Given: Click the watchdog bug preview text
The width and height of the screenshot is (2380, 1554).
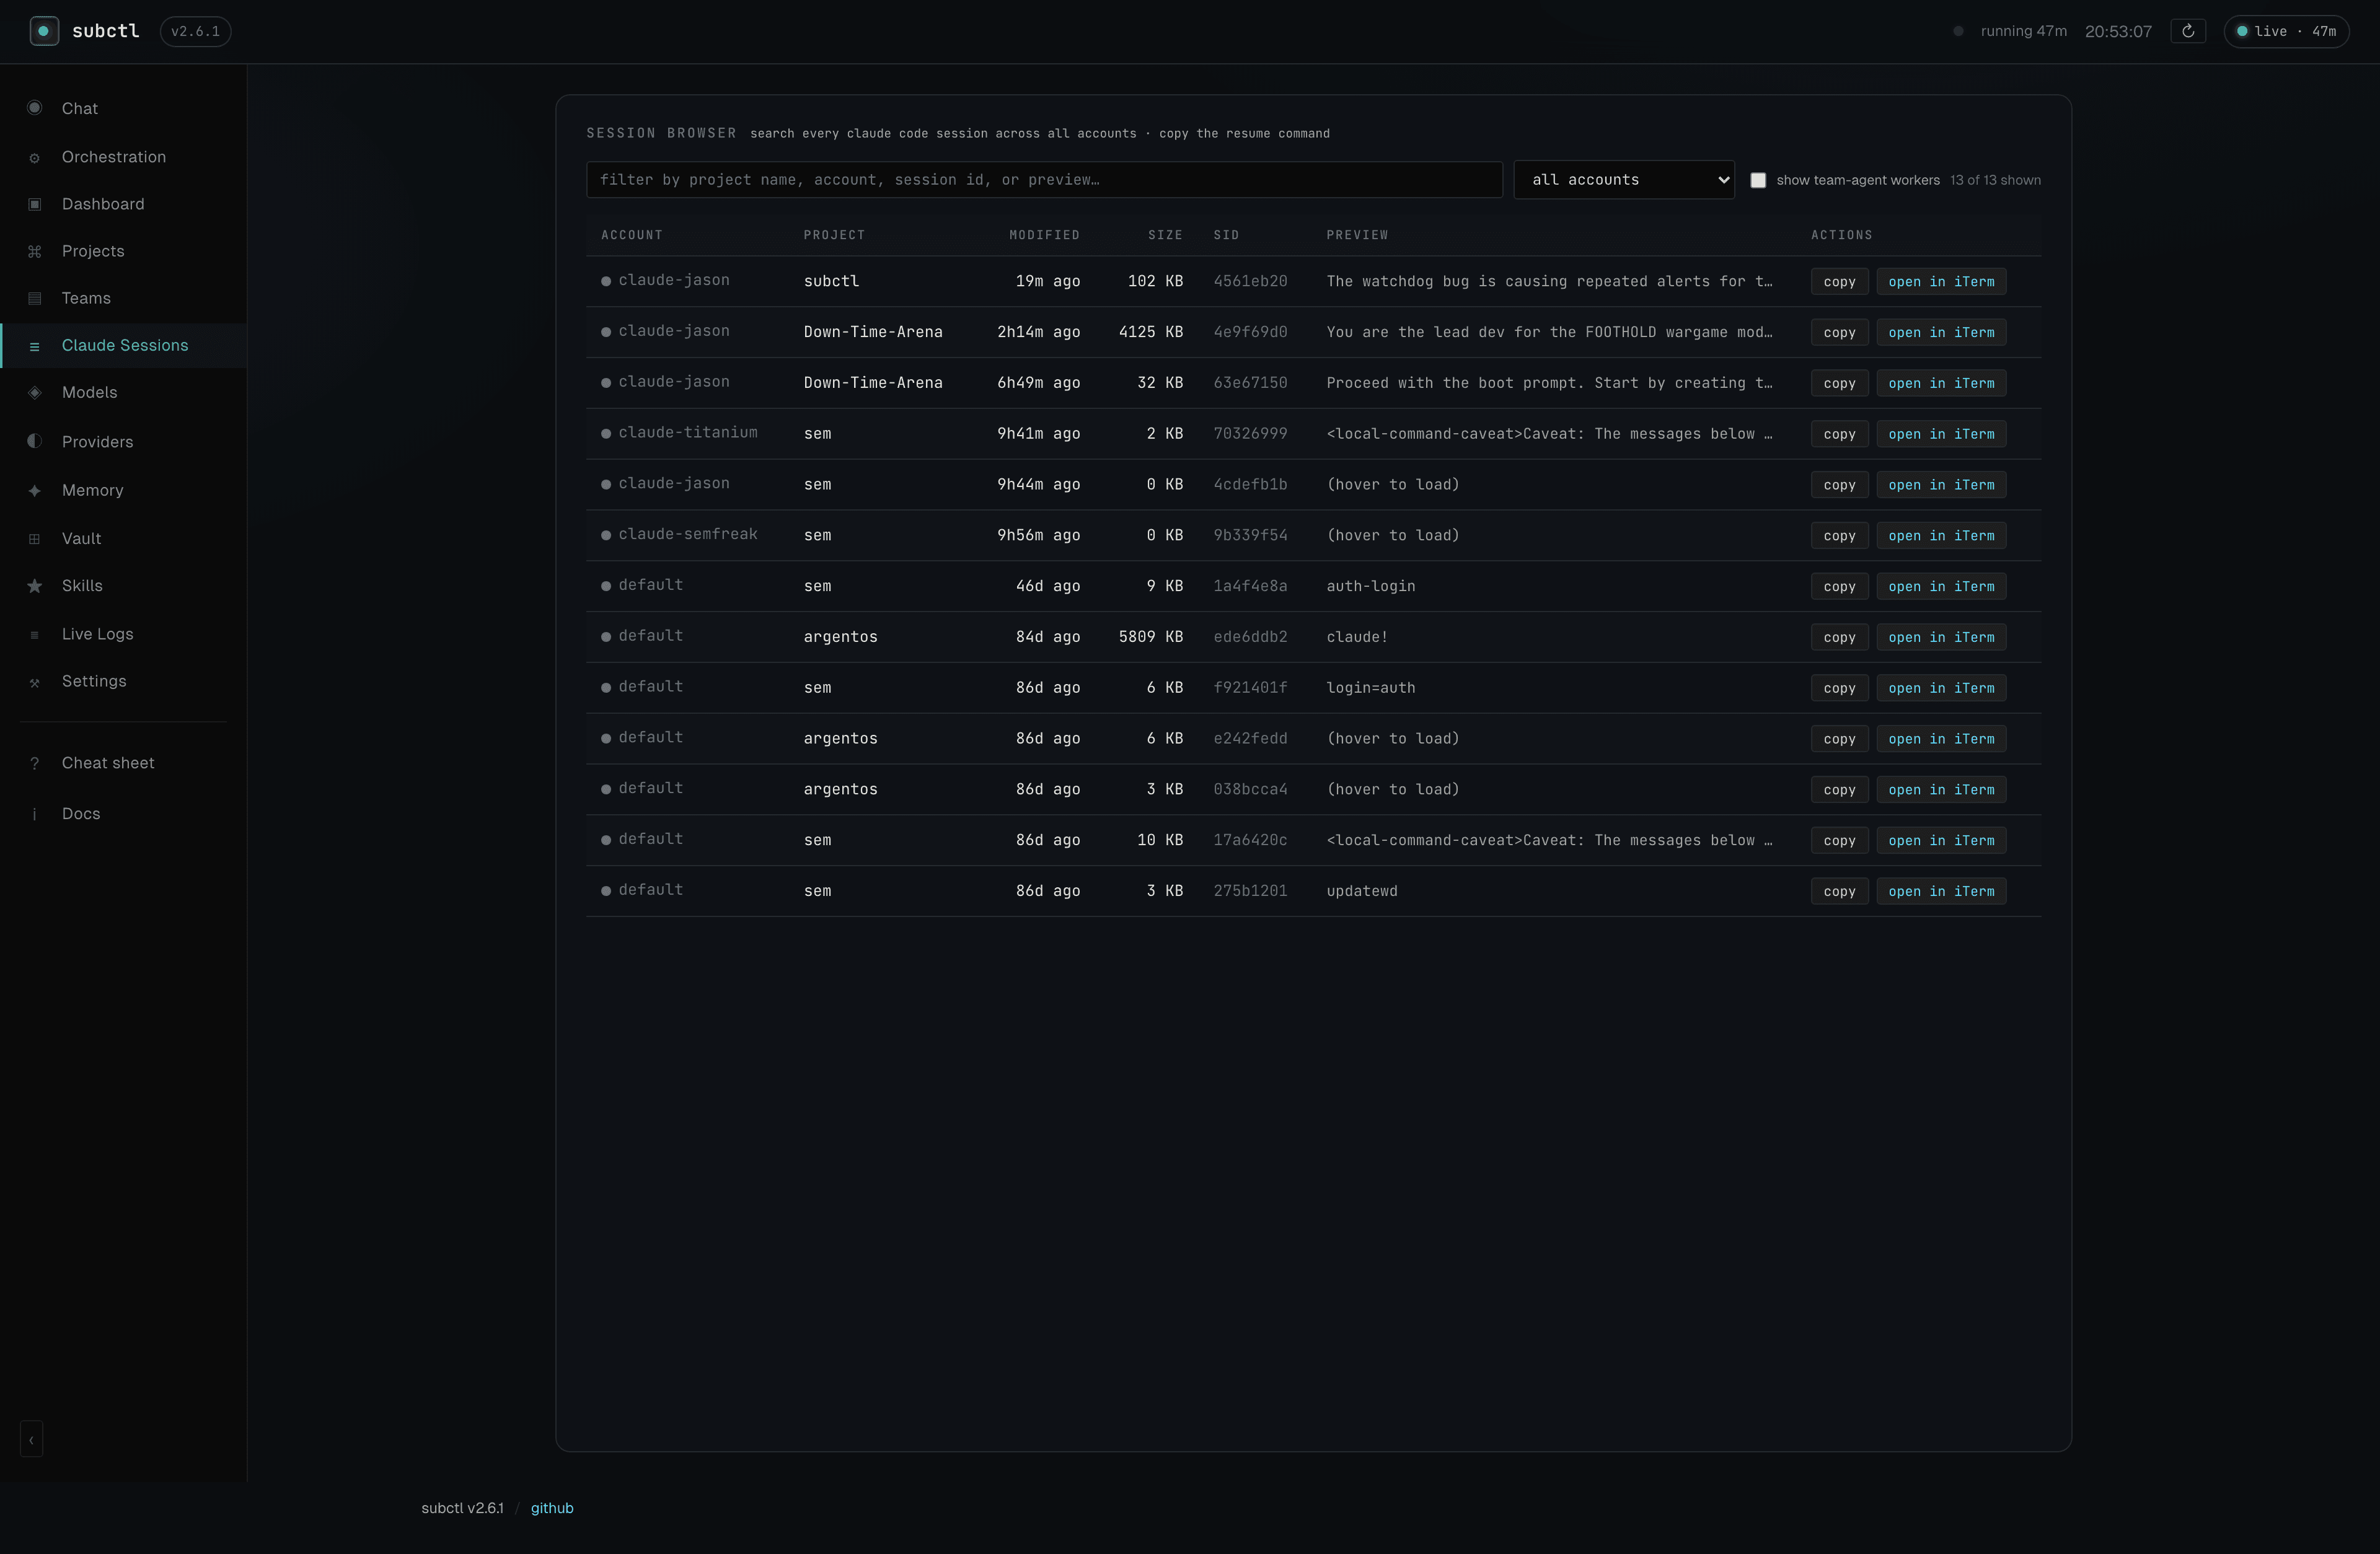Looking at the screenshot, I should click(x=1549, y=282).
